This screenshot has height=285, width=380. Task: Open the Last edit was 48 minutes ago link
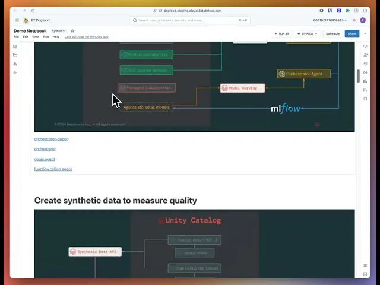click(87, 37)
